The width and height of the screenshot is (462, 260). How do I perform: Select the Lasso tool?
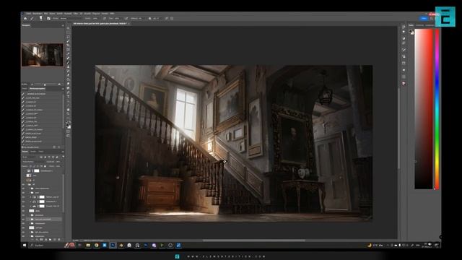coord(68,37)
